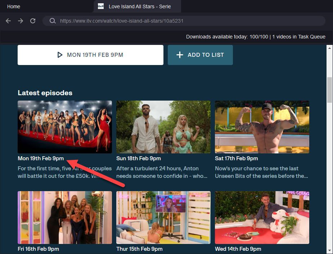Click description 'Now's your chance to see the last'

(x=257, y=168)
